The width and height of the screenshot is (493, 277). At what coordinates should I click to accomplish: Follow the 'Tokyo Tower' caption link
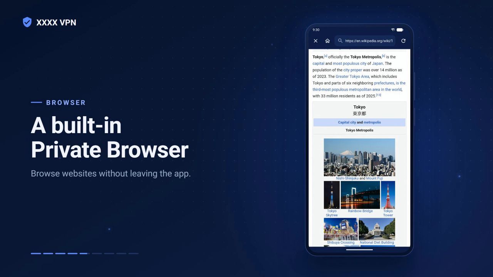(x=388, y=213)
